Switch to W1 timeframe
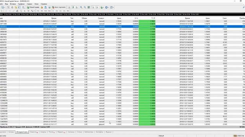The height and width of the screenshot is (137, 245). [x=64, y=11]
